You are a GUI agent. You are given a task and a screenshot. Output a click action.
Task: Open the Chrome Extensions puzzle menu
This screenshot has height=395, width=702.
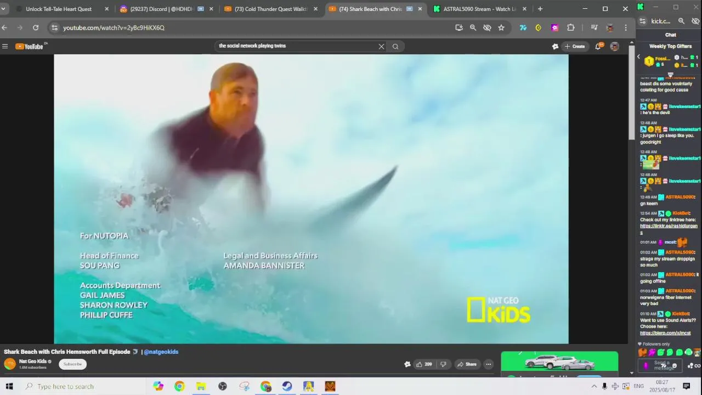point(571,27)
